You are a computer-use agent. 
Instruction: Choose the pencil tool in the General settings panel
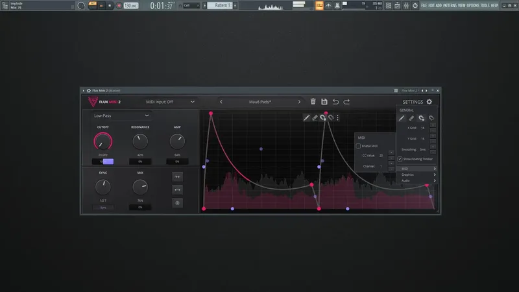(x=401, y=118)
